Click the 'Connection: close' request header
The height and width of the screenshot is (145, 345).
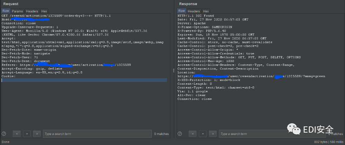click(19, 23)
